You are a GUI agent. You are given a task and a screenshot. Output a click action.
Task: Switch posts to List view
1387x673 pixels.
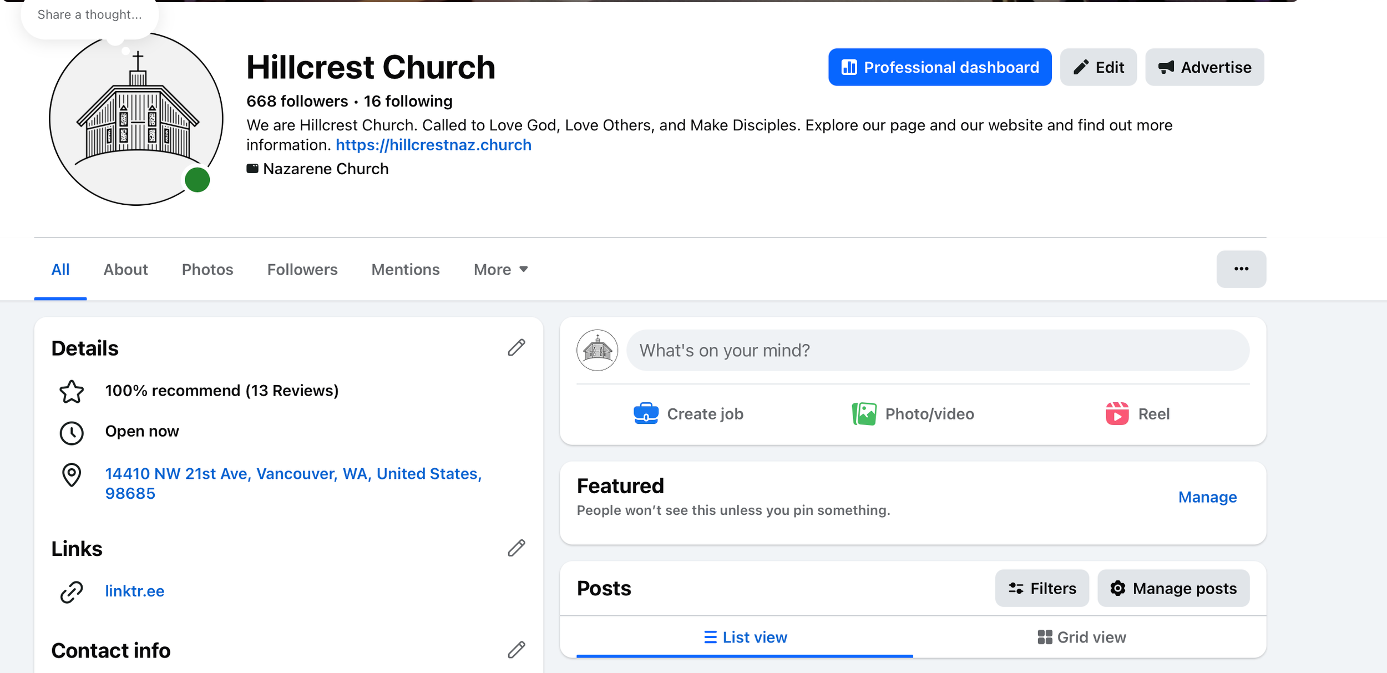745,637
